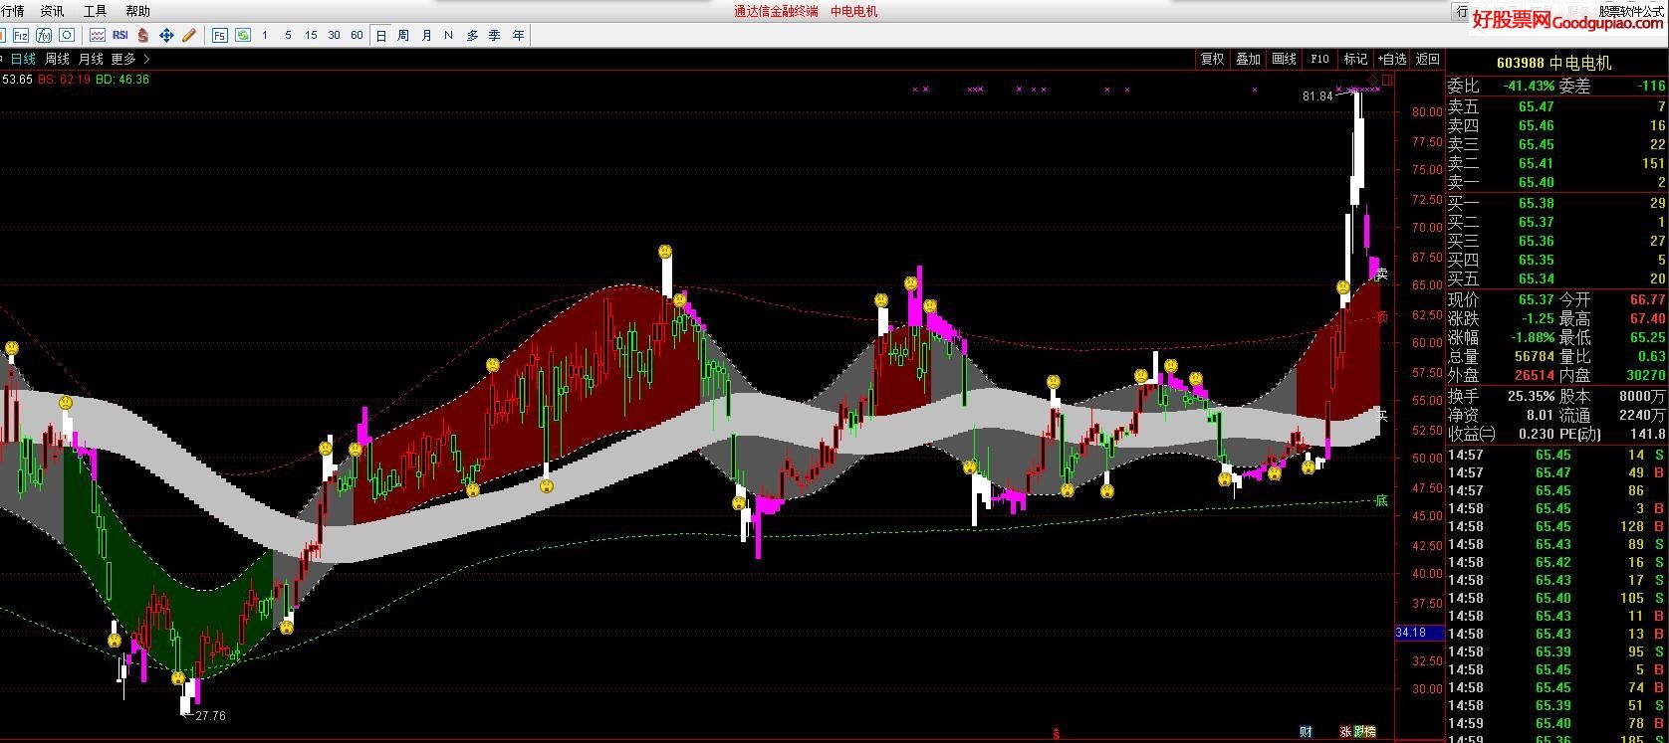Click the diamond marker above the chart

[1373, 80]
